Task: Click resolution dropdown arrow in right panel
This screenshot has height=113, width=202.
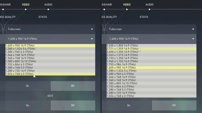Action: click(x=193, y=39)
